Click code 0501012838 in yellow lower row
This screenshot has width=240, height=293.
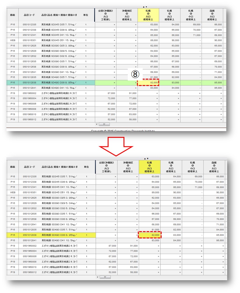click(x=30, y=235)
